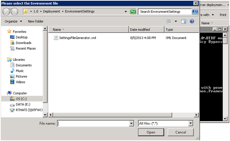Open the All files type filter dropdown
230x141 pixels.
click(x=190, y=124)
